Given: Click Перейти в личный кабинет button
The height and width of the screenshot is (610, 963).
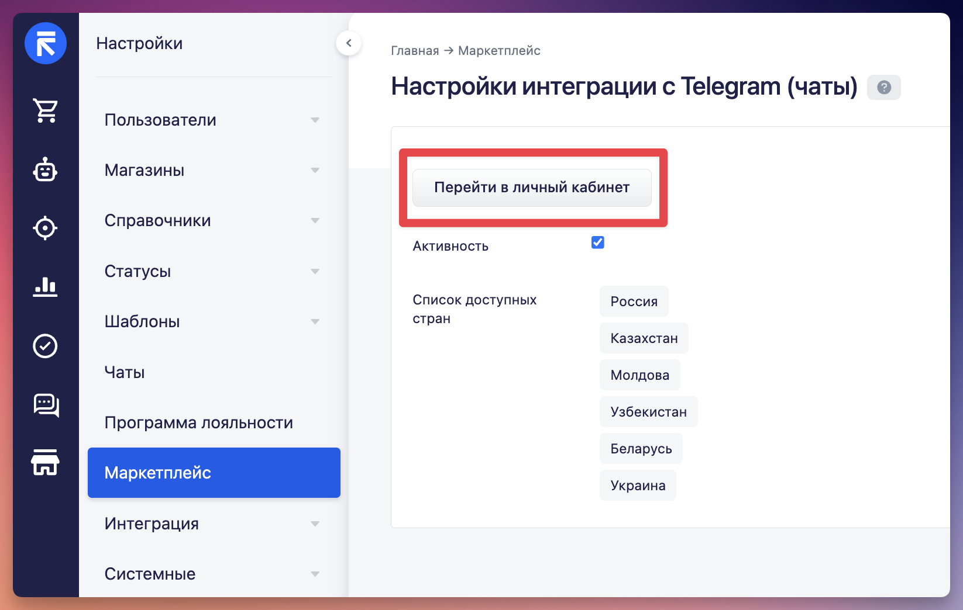Looking at the screenshot, I should (x=532, y=188).
